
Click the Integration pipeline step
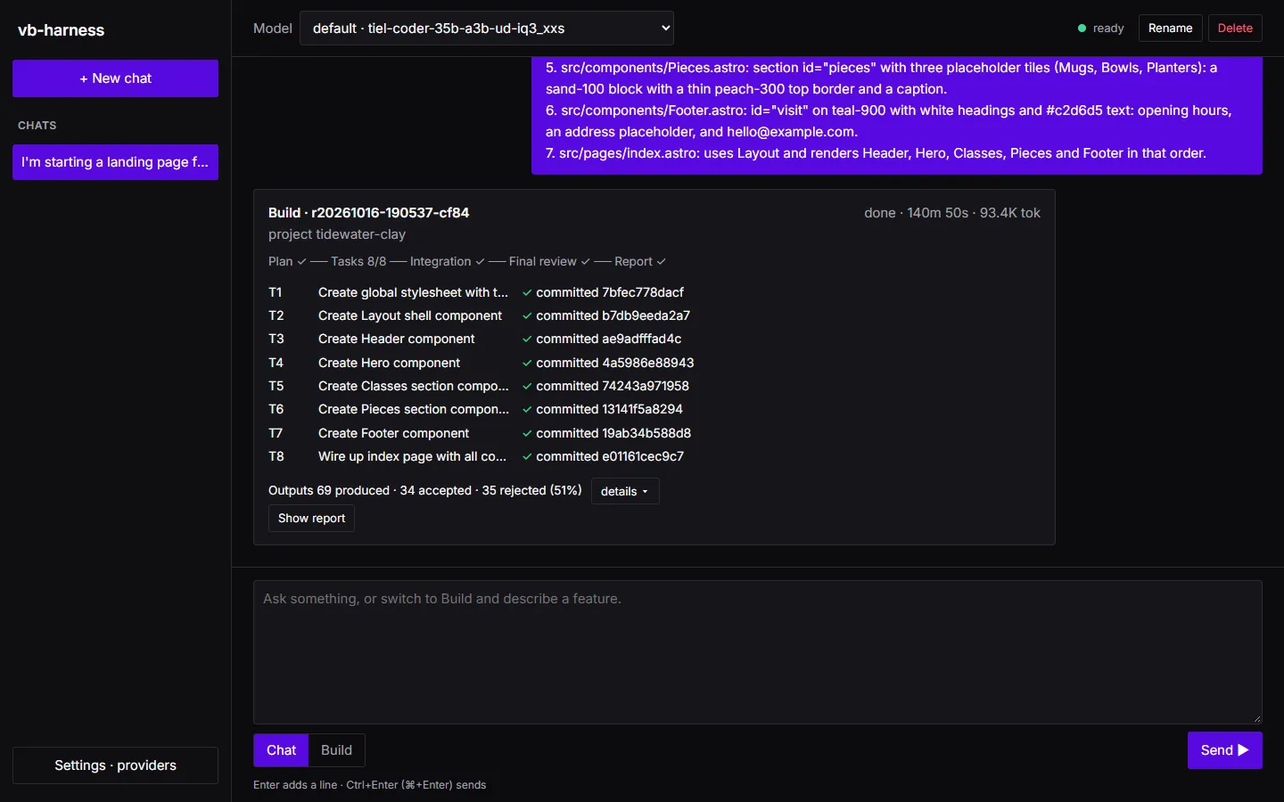coord(448,261)
